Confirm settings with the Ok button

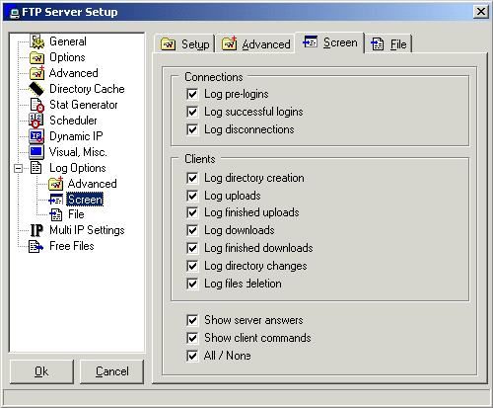coord(41,371)
